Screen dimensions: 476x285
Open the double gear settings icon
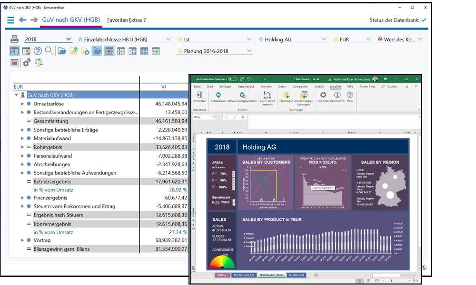point(26,62)
